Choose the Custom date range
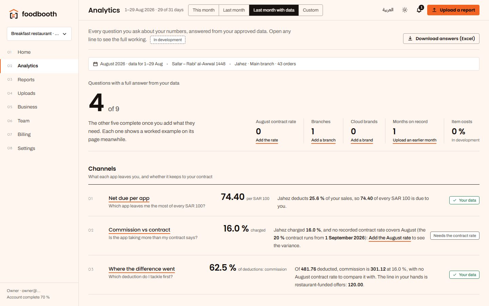Screen dimensions: 489x306 tap(311, 10)
